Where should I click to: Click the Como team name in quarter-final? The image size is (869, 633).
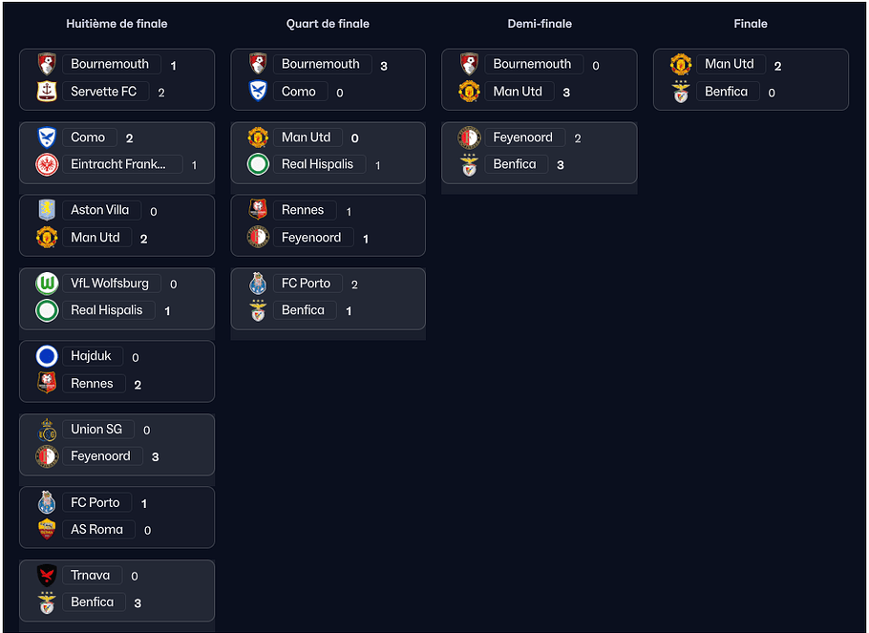tap(298, 92)
